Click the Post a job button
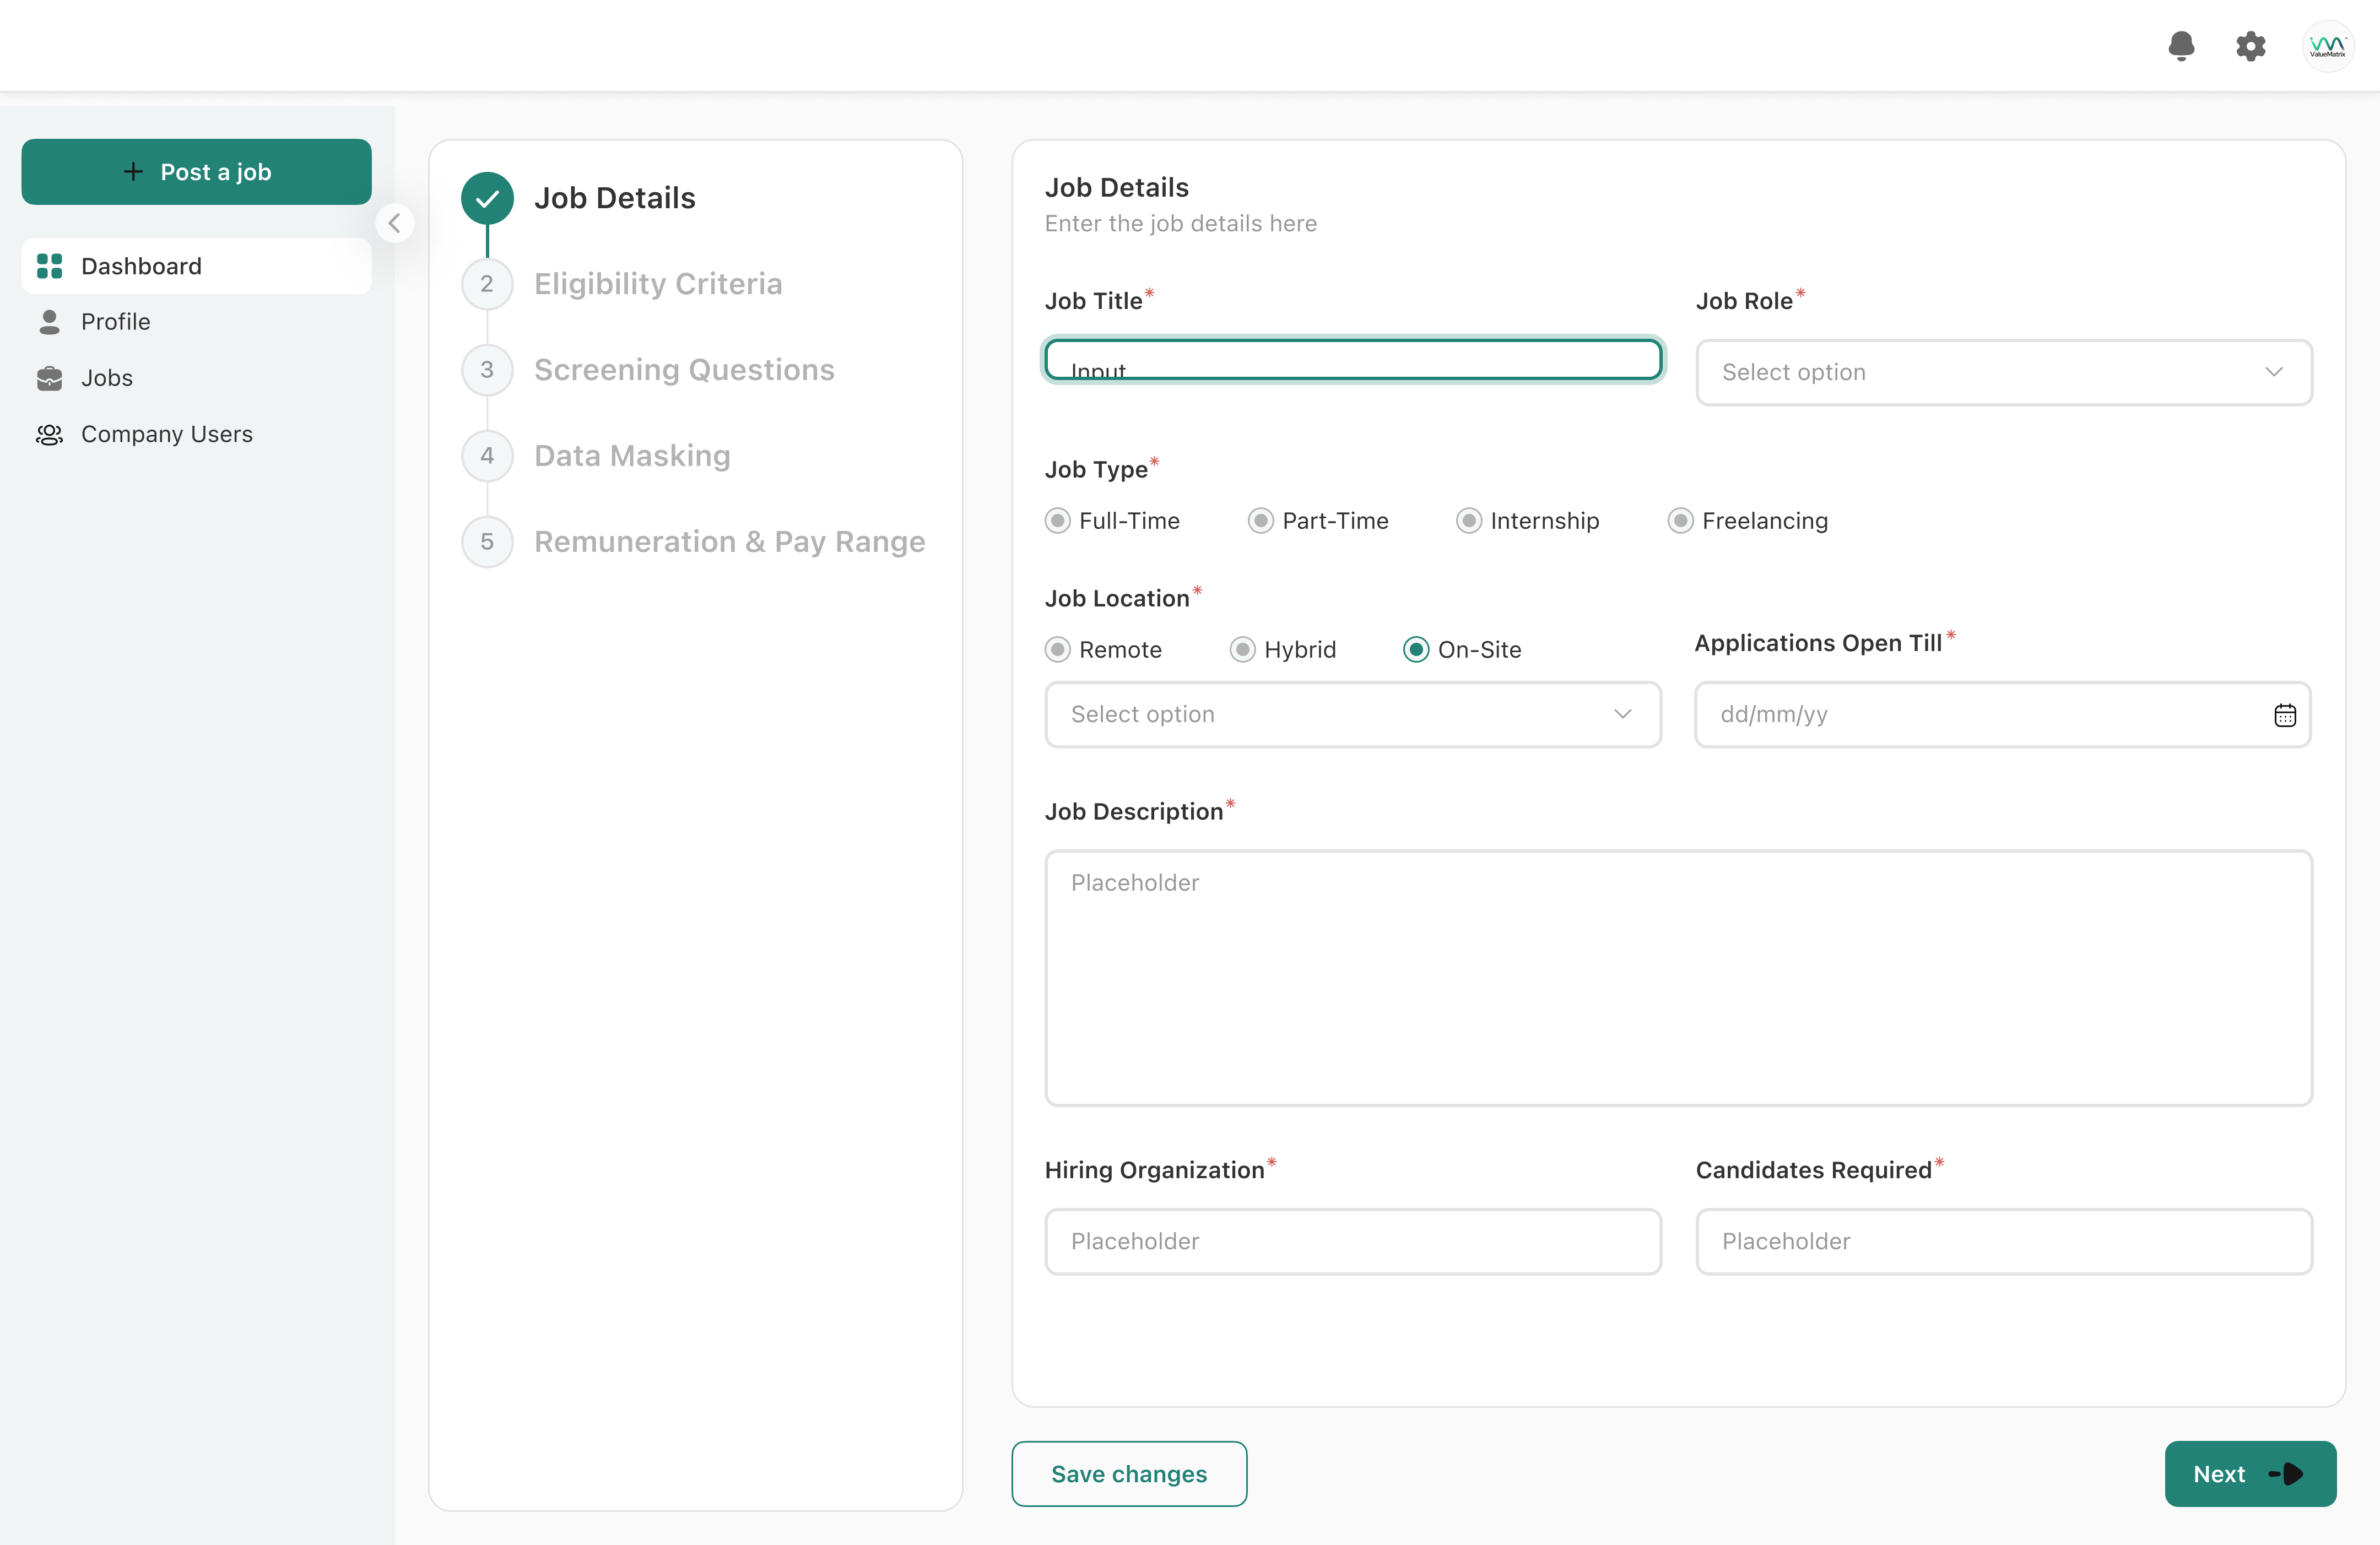This screenshot has width=2380, height=1545. pos(196,172)
